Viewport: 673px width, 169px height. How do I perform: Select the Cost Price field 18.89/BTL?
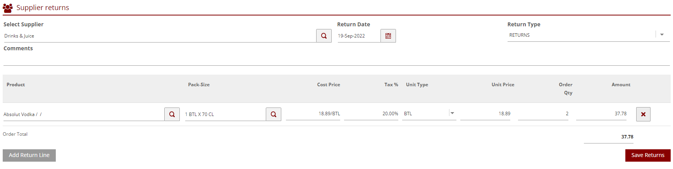click(313, 114)
